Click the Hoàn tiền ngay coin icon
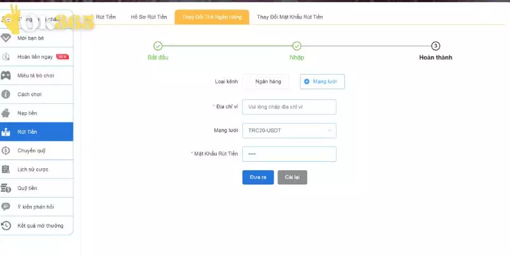The height and width of the screenshot is (255, 510). (6, 57)
